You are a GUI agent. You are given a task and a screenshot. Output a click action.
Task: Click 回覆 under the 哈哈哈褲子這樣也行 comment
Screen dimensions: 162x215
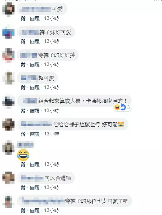[35, 134]
